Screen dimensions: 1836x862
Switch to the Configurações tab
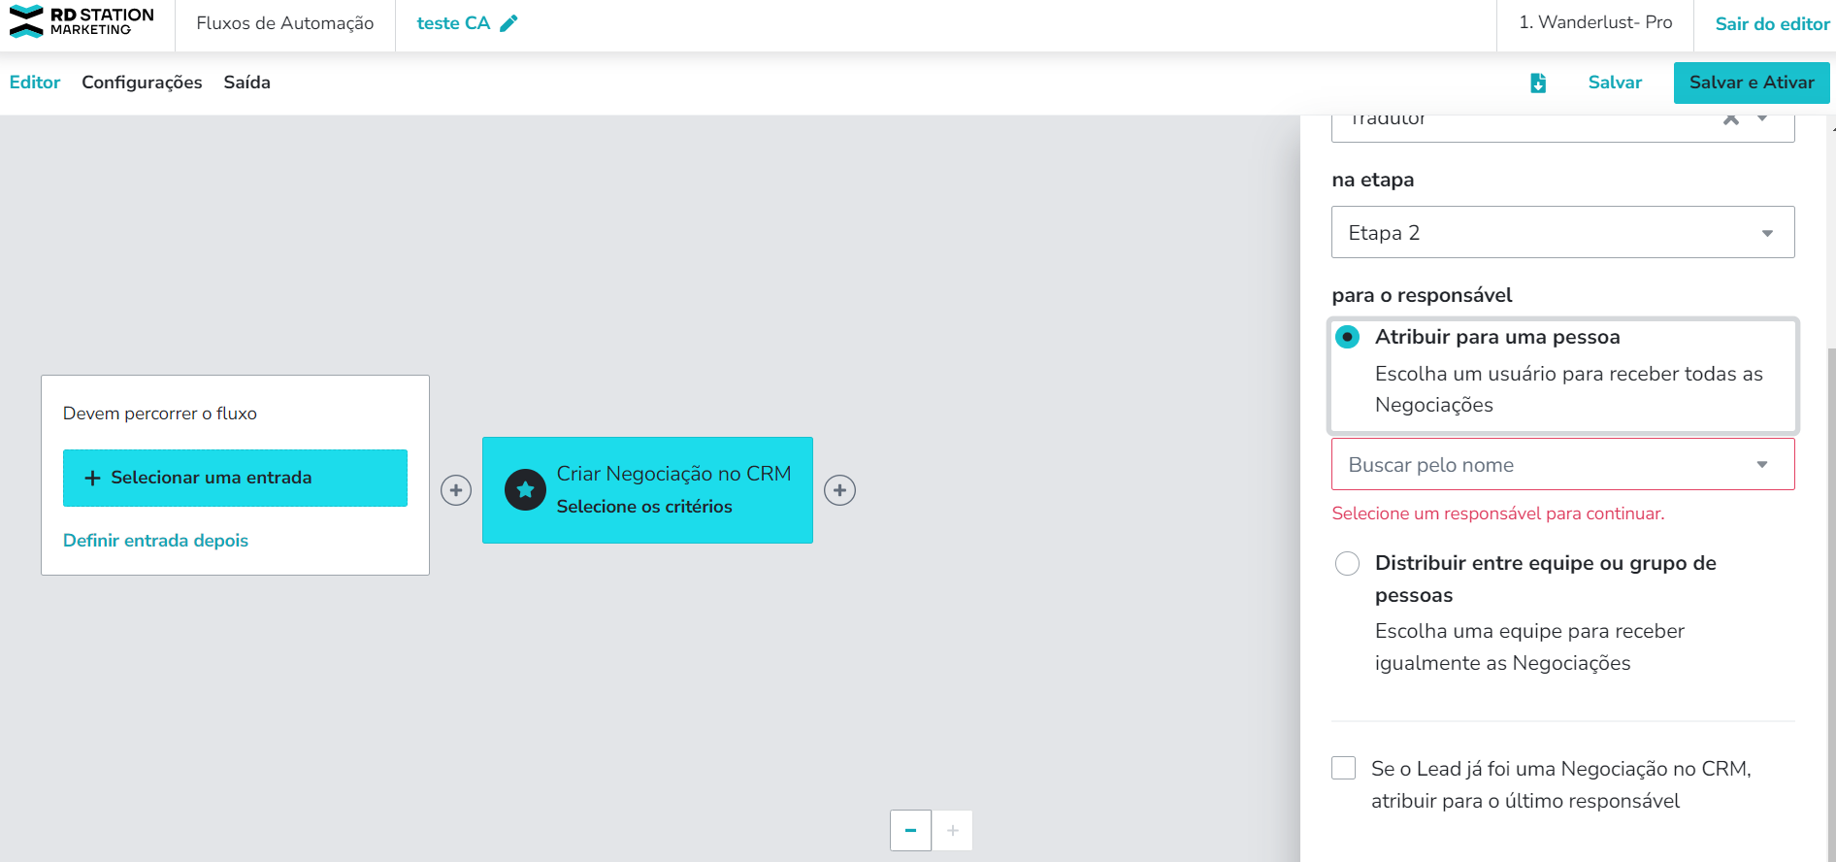142,83
